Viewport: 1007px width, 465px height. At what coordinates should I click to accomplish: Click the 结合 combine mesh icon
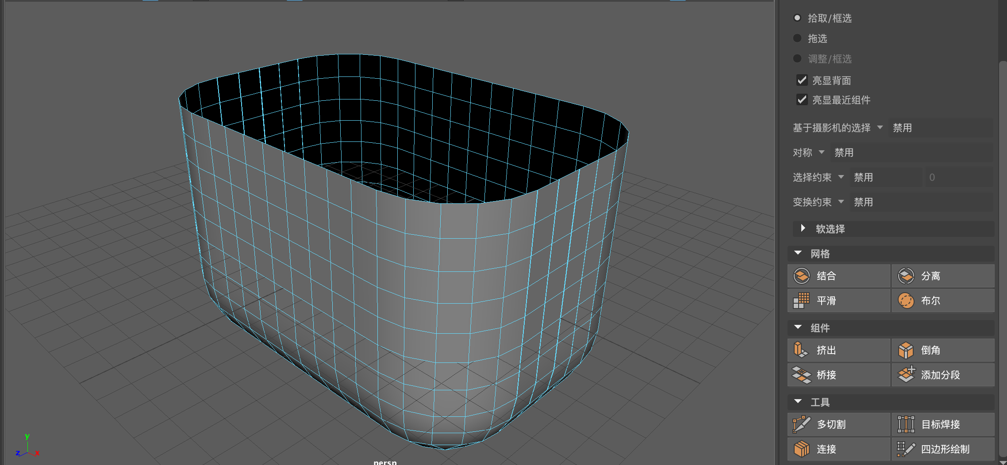click(802, 276)
